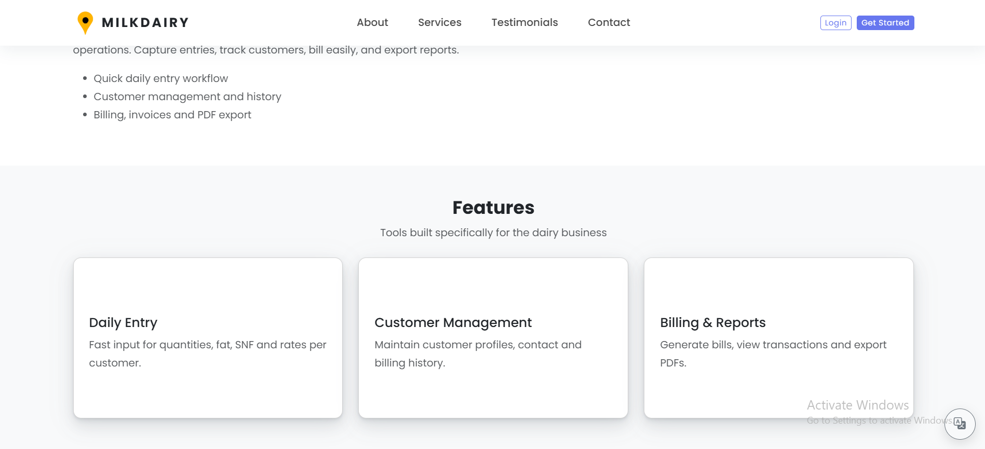Screen dimensions: 985x449
Task: Open the floating translate icon button
Action: (x=960, y=424)
